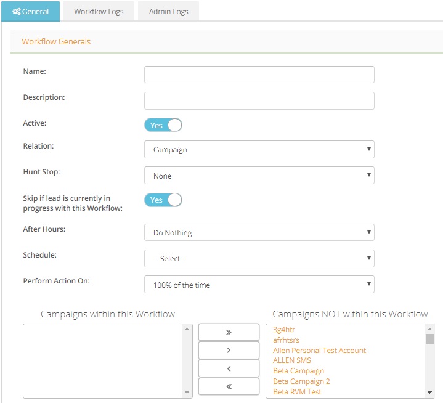Click the double left-arrow transfer button

pyautogui.click(x=229, y=386)
